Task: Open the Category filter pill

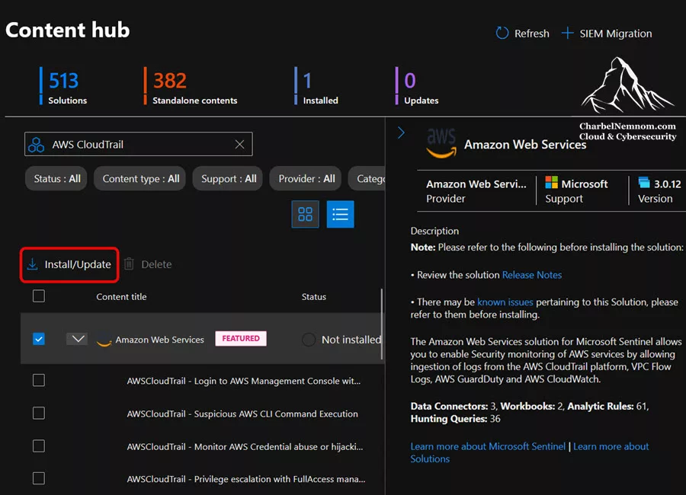Action: click(367, 178)
